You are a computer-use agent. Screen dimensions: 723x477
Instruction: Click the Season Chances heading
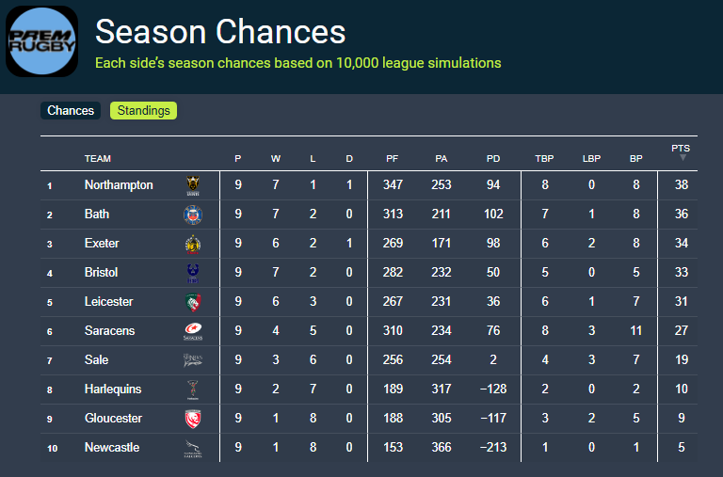[220, 32]
